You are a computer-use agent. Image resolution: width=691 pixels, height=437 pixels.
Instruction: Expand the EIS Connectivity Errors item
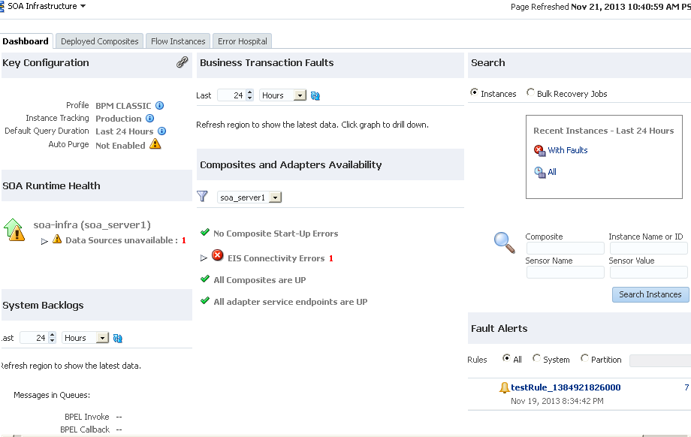[204, 258]
